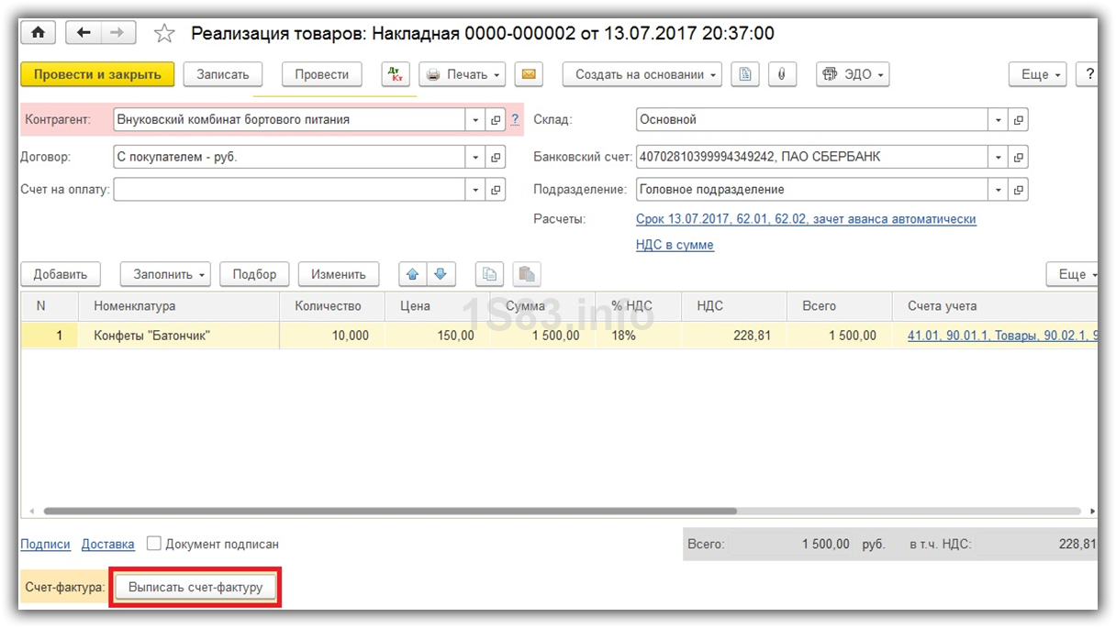Click the Счет на оплату input field
The image size is (1116, 628).
pyautogui.click(x=289, y=190)
